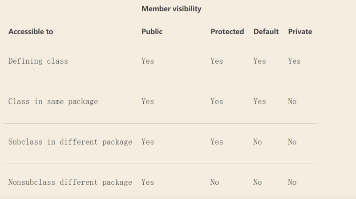Screen dimensions: 356x199
Task: Click the Class in same package label
Action: [53, 102]
